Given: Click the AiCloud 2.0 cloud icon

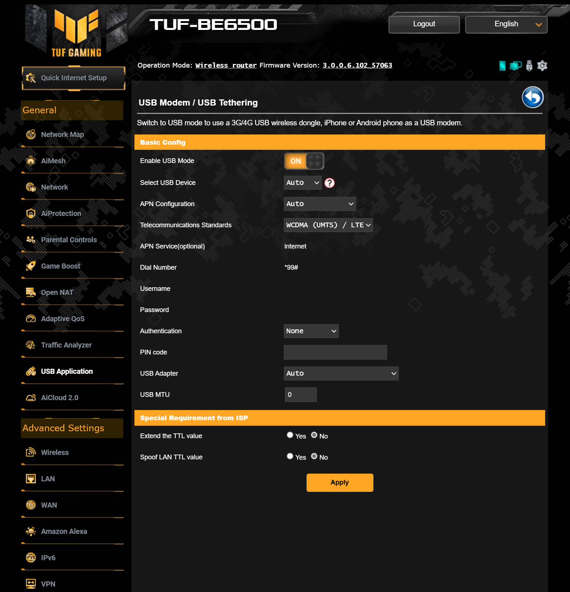Looking at the screenshot, I should (31, 398).
